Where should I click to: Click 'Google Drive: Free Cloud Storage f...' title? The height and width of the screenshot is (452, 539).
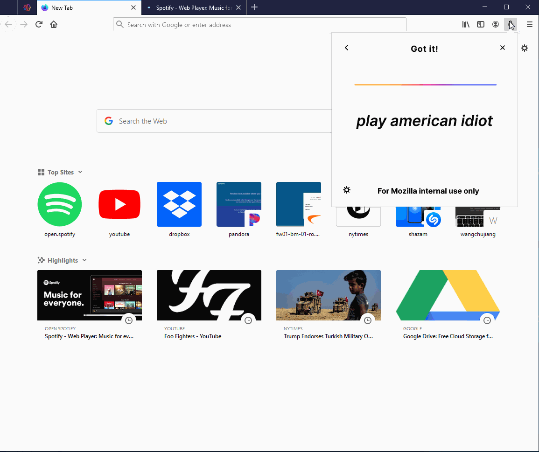[x=448, y=336]
